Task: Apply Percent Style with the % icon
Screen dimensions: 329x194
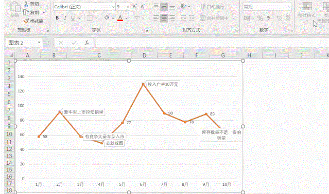Action: [260, 18]
